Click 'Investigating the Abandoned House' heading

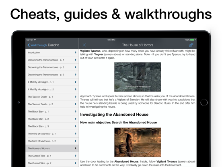click(114, 115)
